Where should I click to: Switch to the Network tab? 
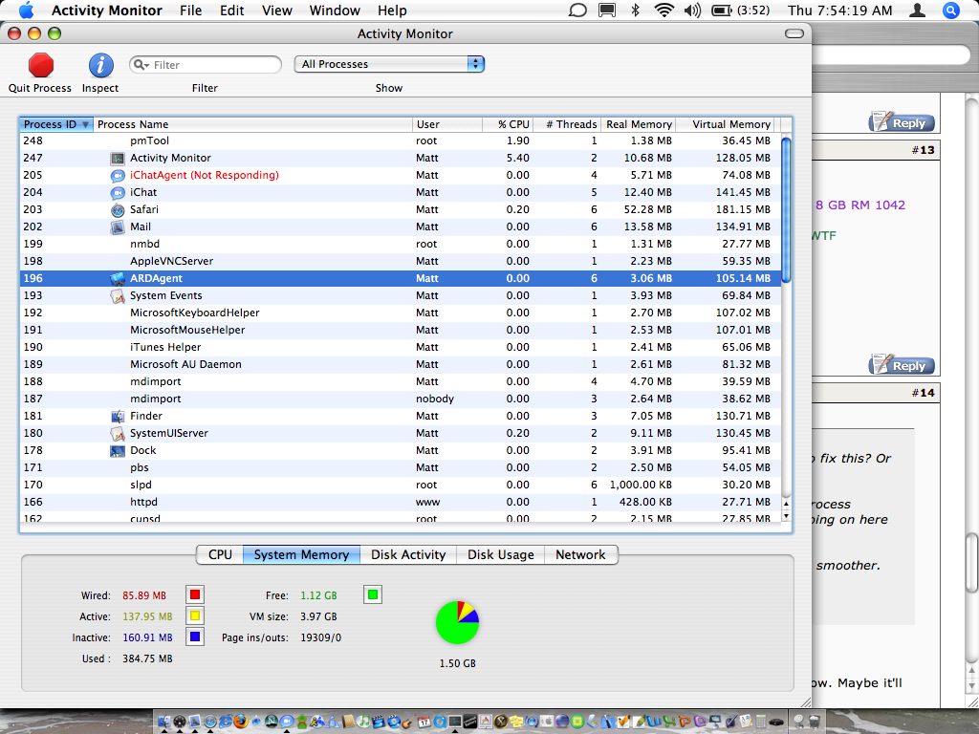[x=580, y=555]
